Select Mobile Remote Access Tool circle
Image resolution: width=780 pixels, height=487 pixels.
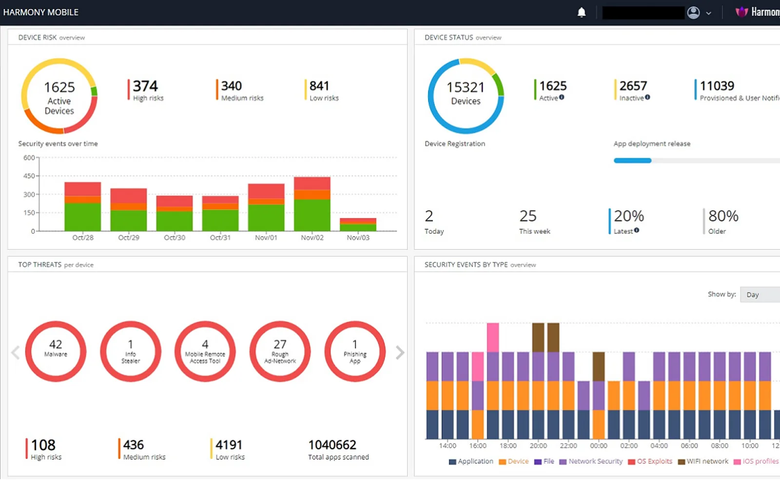point(205,351)
